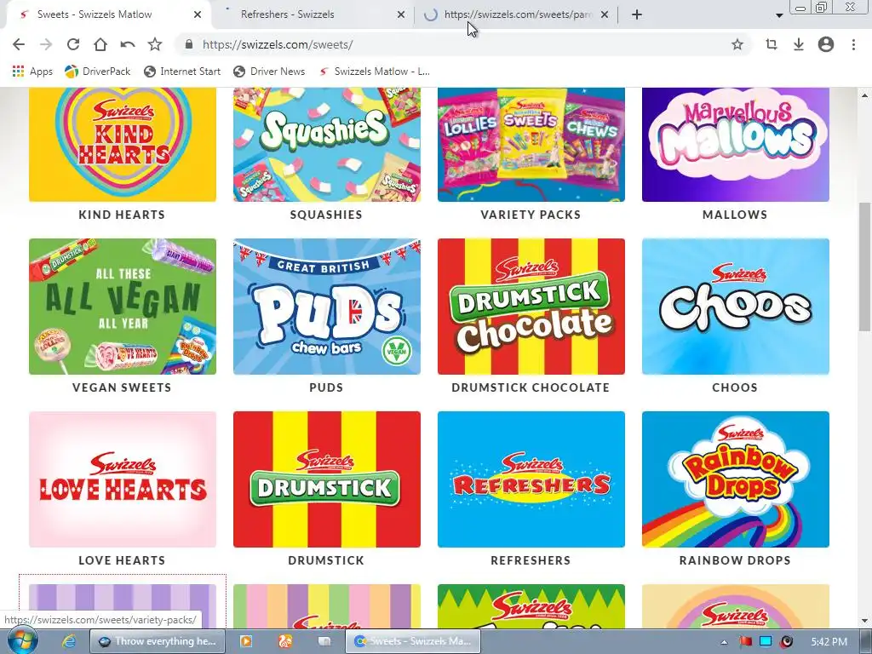This screenshot has width=872, height=654.
Task: Open the Apps bookmarks shortcut
Action: 32,72
